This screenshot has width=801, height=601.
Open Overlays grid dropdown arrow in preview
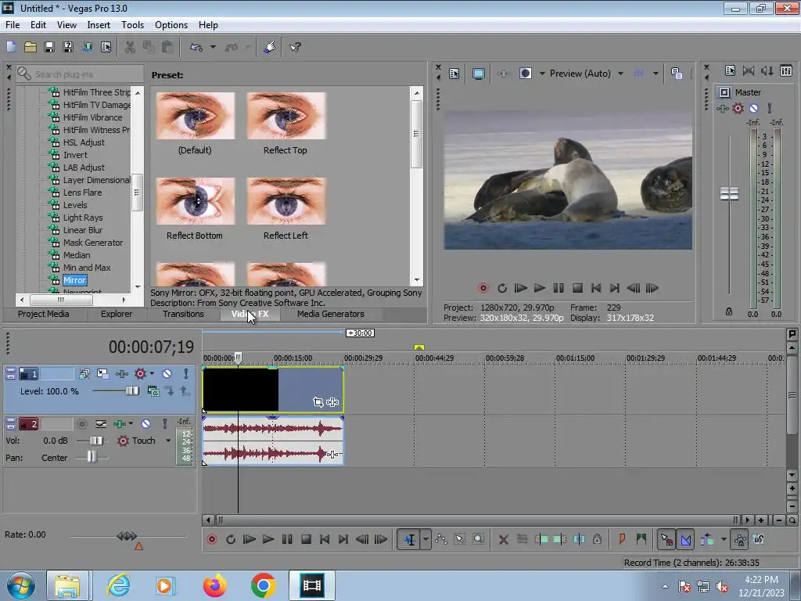(656, 74)
